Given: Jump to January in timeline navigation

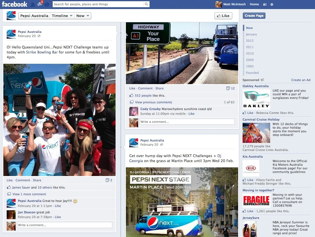Looking at the screenshot, I should (x=251, y=34).
